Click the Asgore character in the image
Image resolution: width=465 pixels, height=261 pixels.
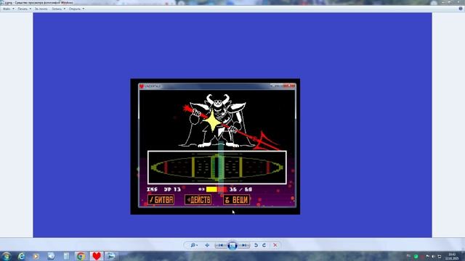218,121
